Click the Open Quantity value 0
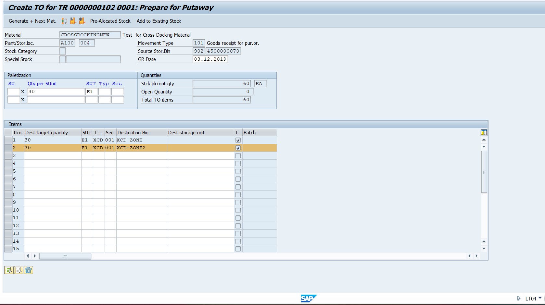 point(223,92)
